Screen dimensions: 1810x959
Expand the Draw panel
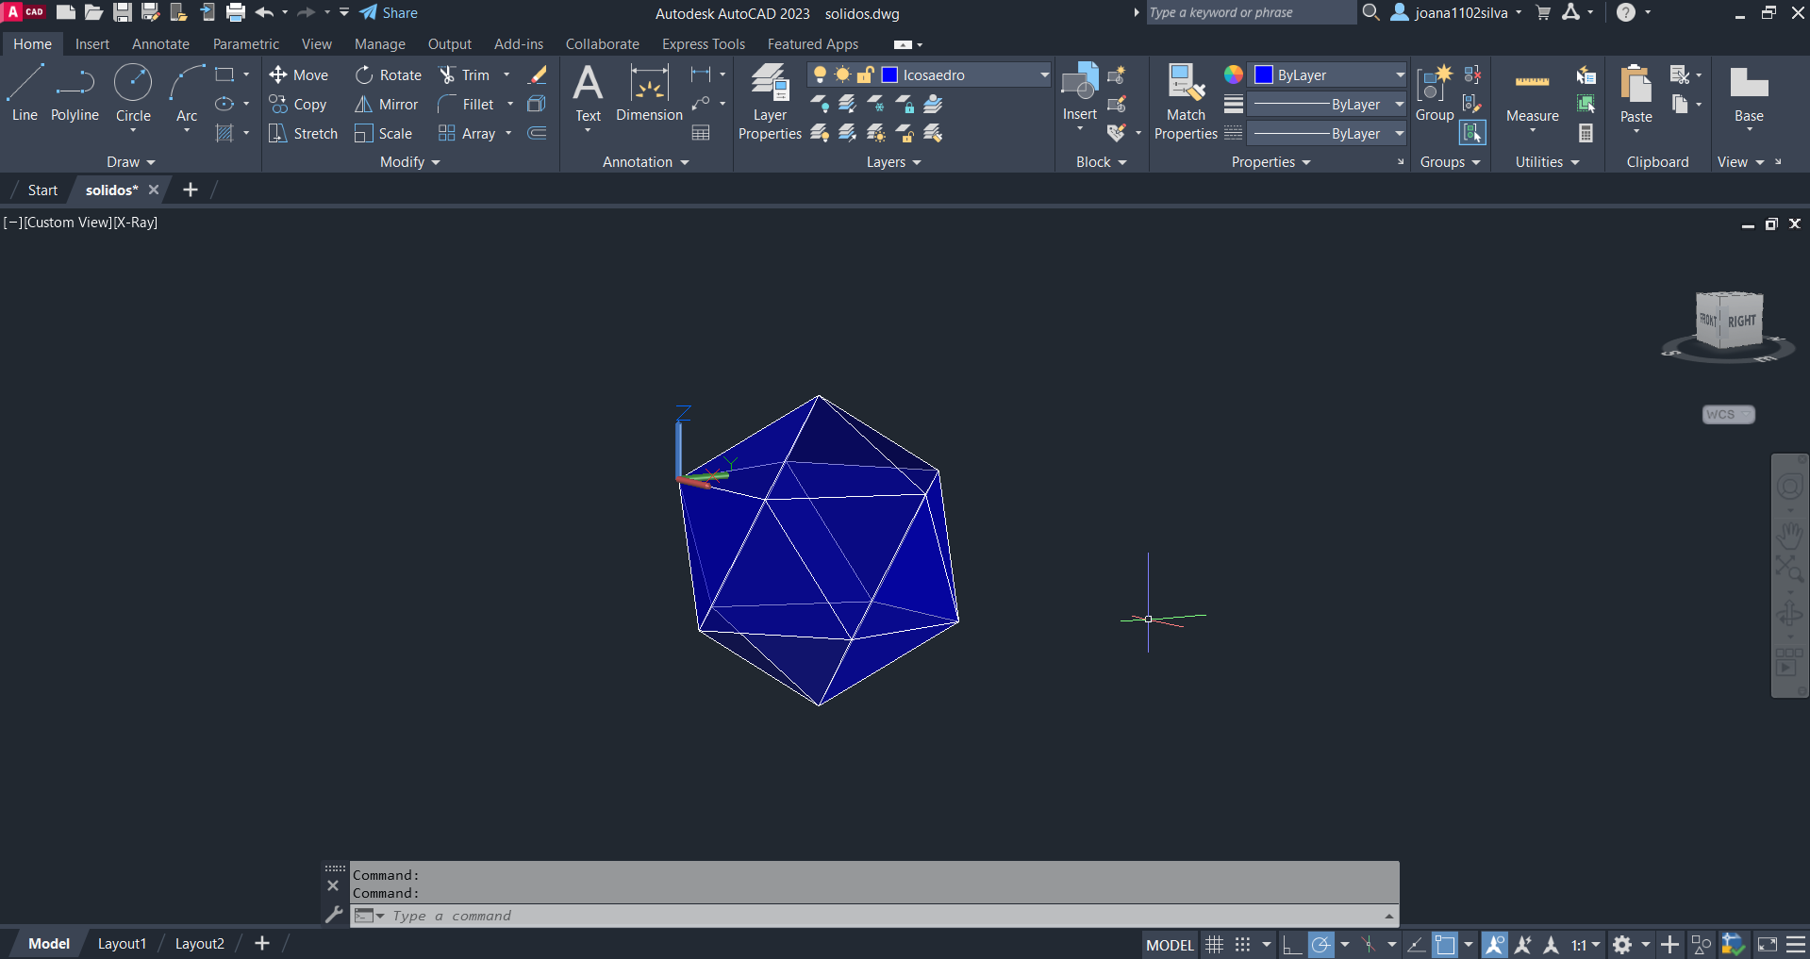pyautogui.click(x=130, y=162)
